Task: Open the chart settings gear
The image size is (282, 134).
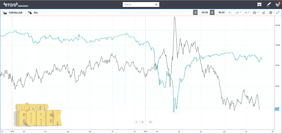Action: (271, 13)
